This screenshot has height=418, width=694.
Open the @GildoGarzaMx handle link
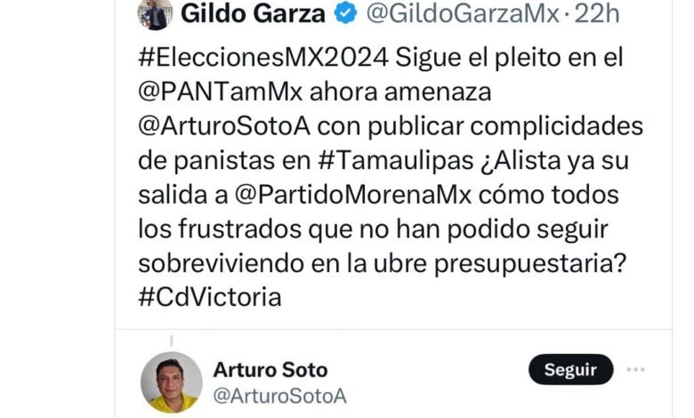(463, 13)
